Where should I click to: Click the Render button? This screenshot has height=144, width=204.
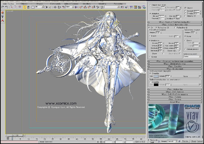tap(185, 141)
